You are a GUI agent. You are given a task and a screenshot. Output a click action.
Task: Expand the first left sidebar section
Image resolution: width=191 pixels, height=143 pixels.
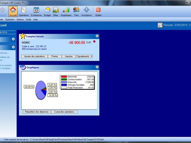click(13, 39)
